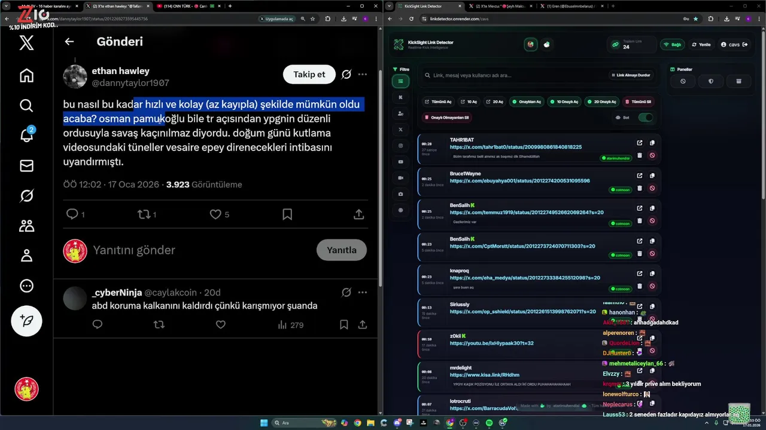
Task: Click Yenile refresh button
Action: pos(701,44)
